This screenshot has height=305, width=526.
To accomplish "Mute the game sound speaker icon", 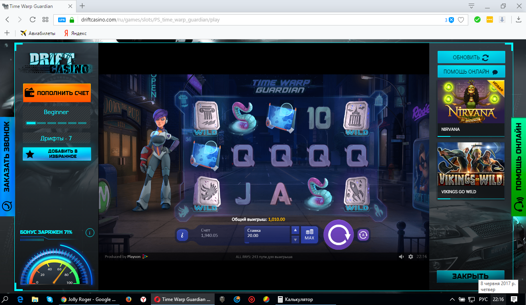I will click(x=401, y=256).
